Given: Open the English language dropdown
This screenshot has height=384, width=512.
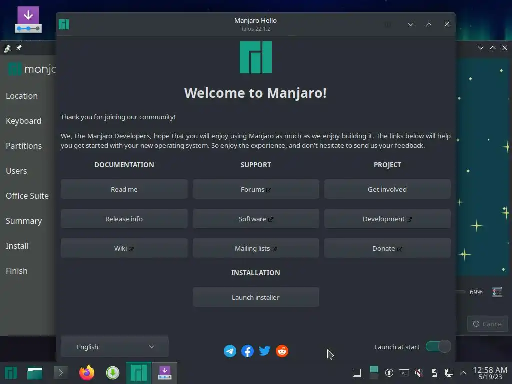Looking at the screenshot, I should [x=114, y=347].
